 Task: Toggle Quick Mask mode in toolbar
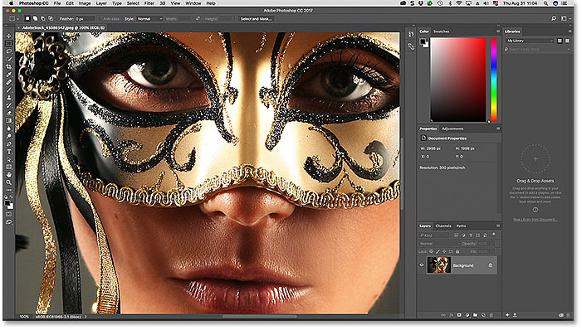click(x=9, y=214)
